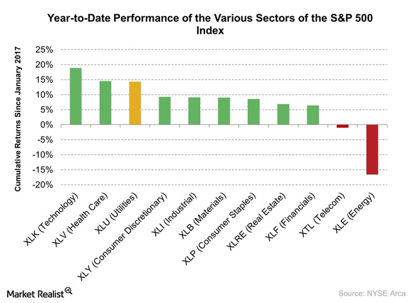Select the red XLE Energy bar
This screenshot has width=414, height=303.
tap(372, 150)
